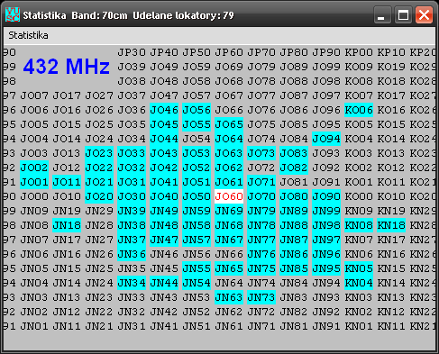Click unworked locator JN66
The image size is (439, 354).
tap(229, 254)
